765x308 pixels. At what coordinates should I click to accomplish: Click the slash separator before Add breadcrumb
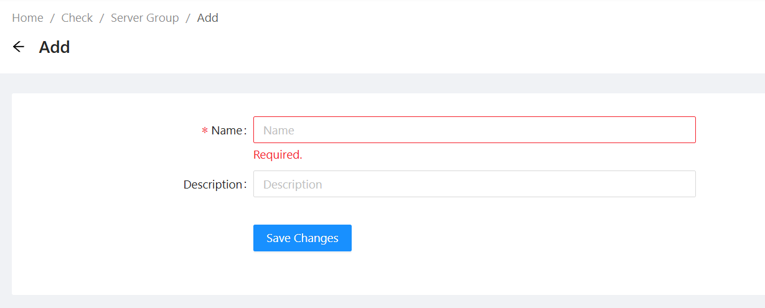188,18
